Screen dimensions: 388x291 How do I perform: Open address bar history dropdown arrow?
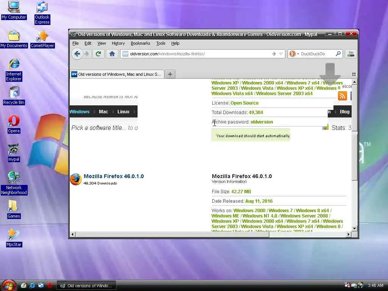point(281,54)
